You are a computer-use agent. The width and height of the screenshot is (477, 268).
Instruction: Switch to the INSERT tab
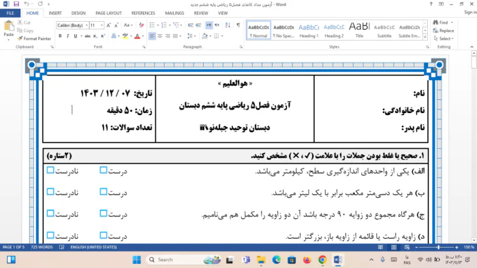tap(55, 13)
